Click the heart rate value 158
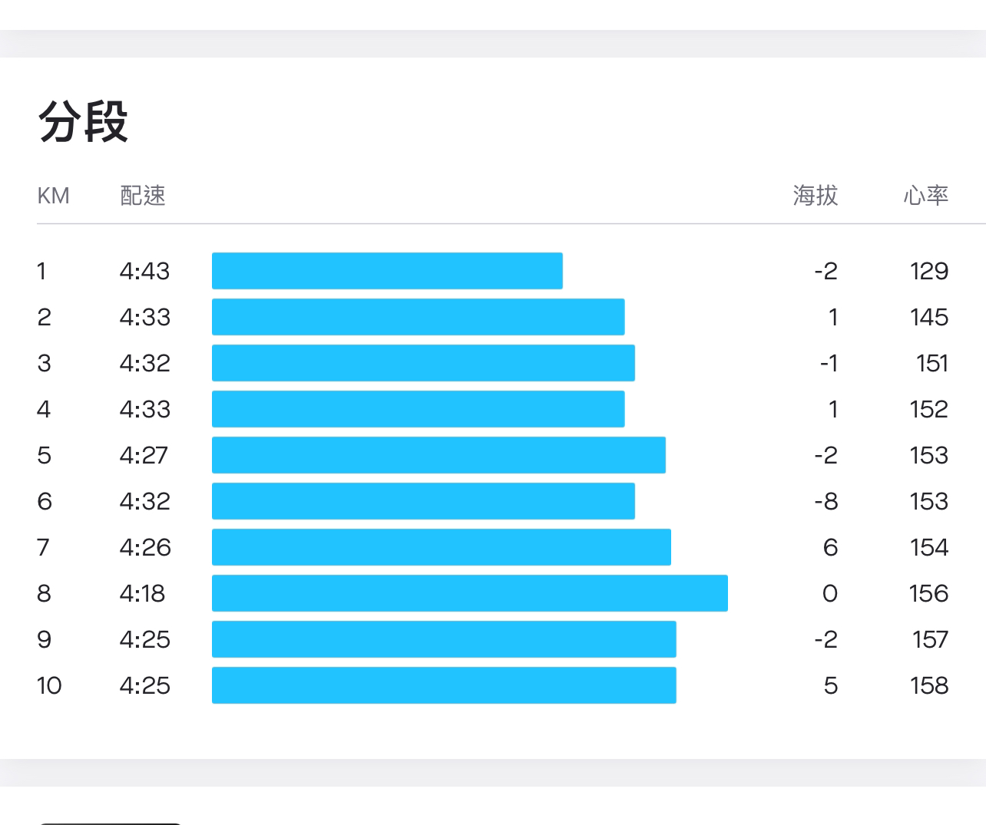This screenshot has height=825, width=986. click(929, 685)
